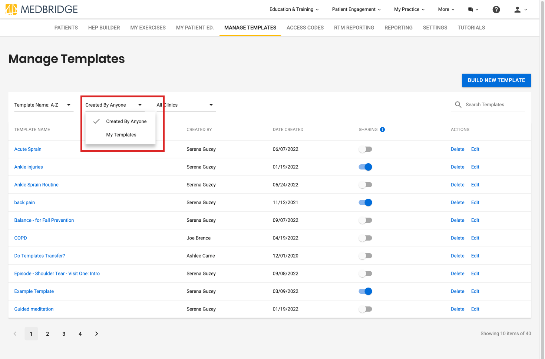Edit the Acute Sprain template
The width and height of the screenshot is (545, 359).
coord(475,149)
